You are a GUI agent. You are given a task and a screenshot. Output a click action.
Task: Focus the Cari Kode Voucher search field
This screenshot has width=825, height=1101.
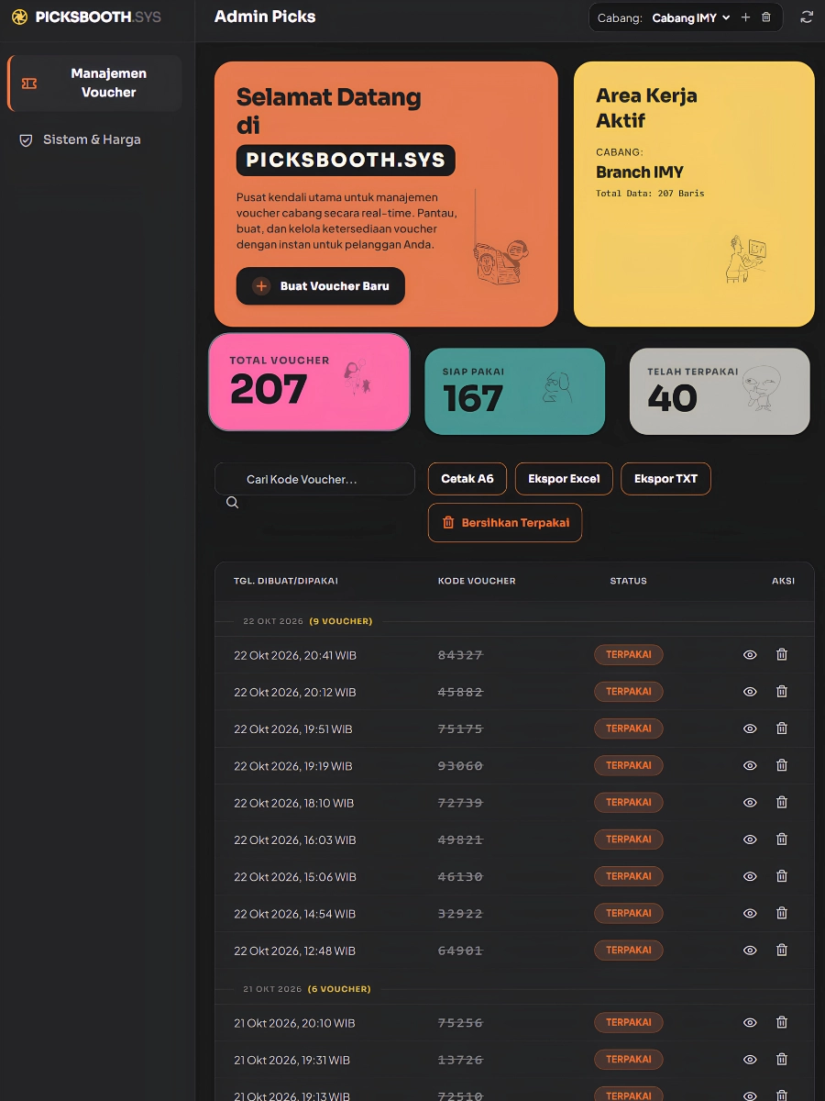tap(314, 479)
